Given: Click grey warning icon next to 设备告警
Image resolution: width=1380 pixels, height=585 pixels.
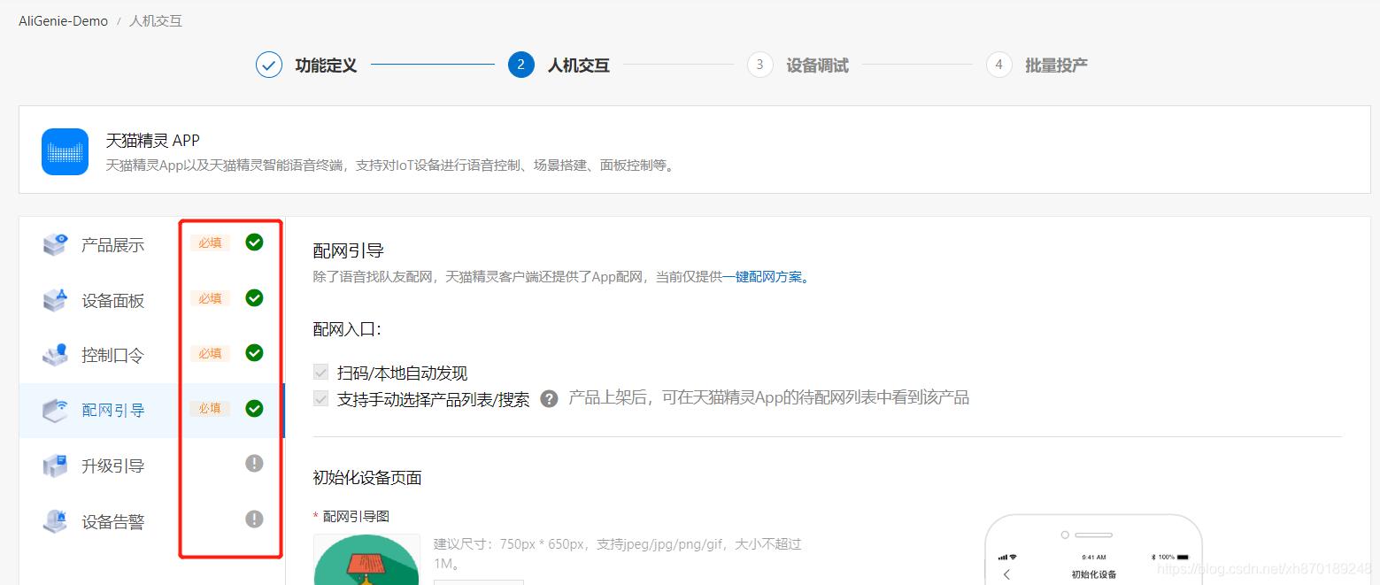Looking at the screenshot, I should coord(254,520).
